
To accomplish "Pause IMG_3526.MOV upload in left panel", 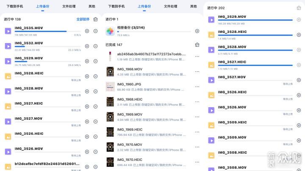I will (95, 152).
